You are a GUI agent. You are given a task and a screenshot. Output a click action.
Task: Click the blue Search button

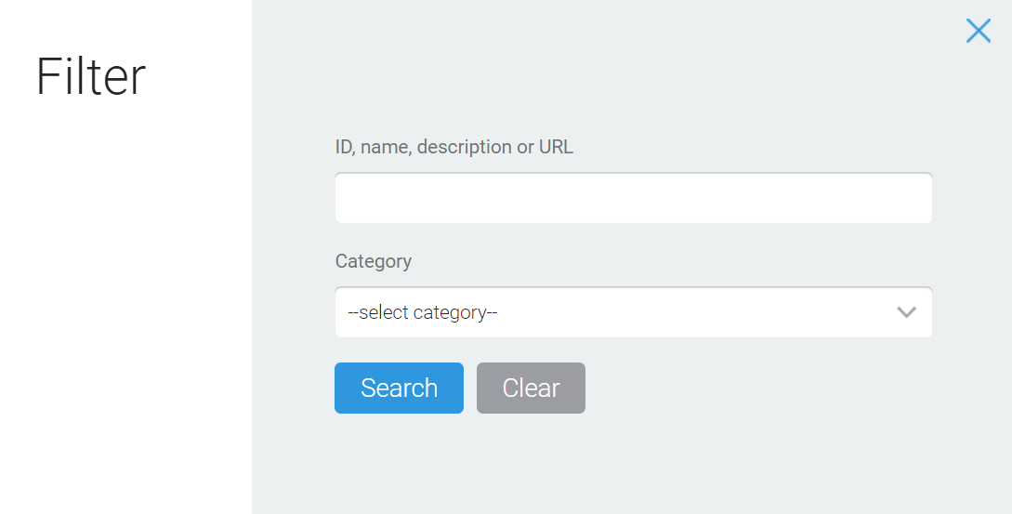399,389
